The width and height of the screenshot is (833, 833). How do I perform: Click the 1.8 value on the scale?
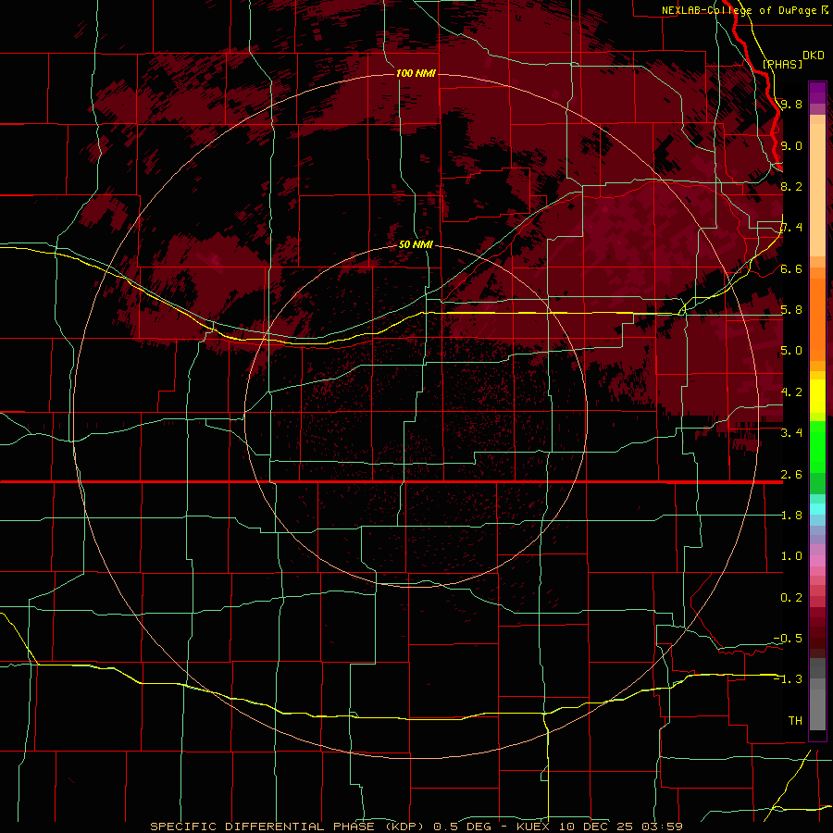[x=791, y=516]
